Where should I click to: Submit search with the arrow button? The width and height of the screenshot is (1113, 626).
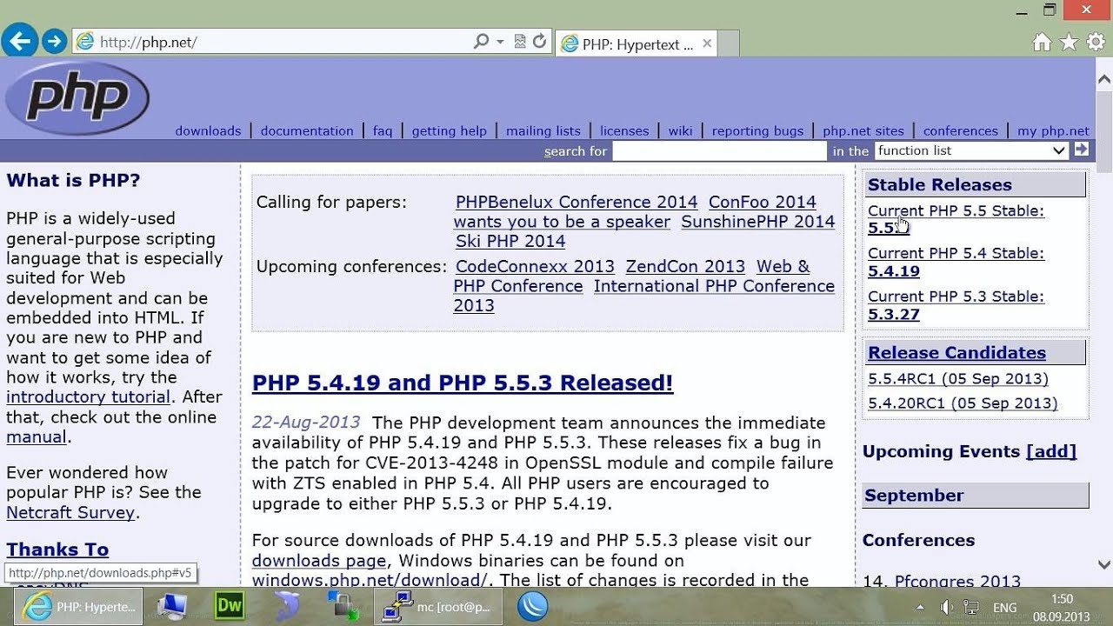pos(1081,150)
